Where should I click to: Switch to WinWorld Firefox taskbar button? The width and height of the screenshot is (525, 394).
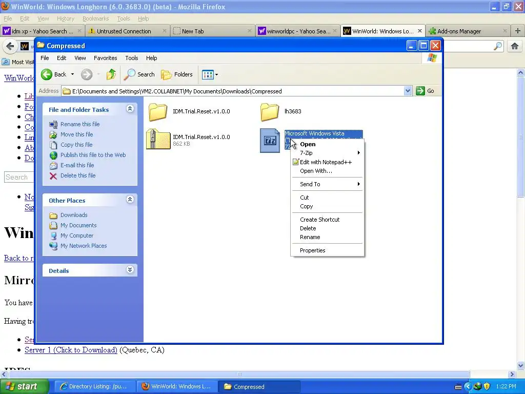[177, 387]
